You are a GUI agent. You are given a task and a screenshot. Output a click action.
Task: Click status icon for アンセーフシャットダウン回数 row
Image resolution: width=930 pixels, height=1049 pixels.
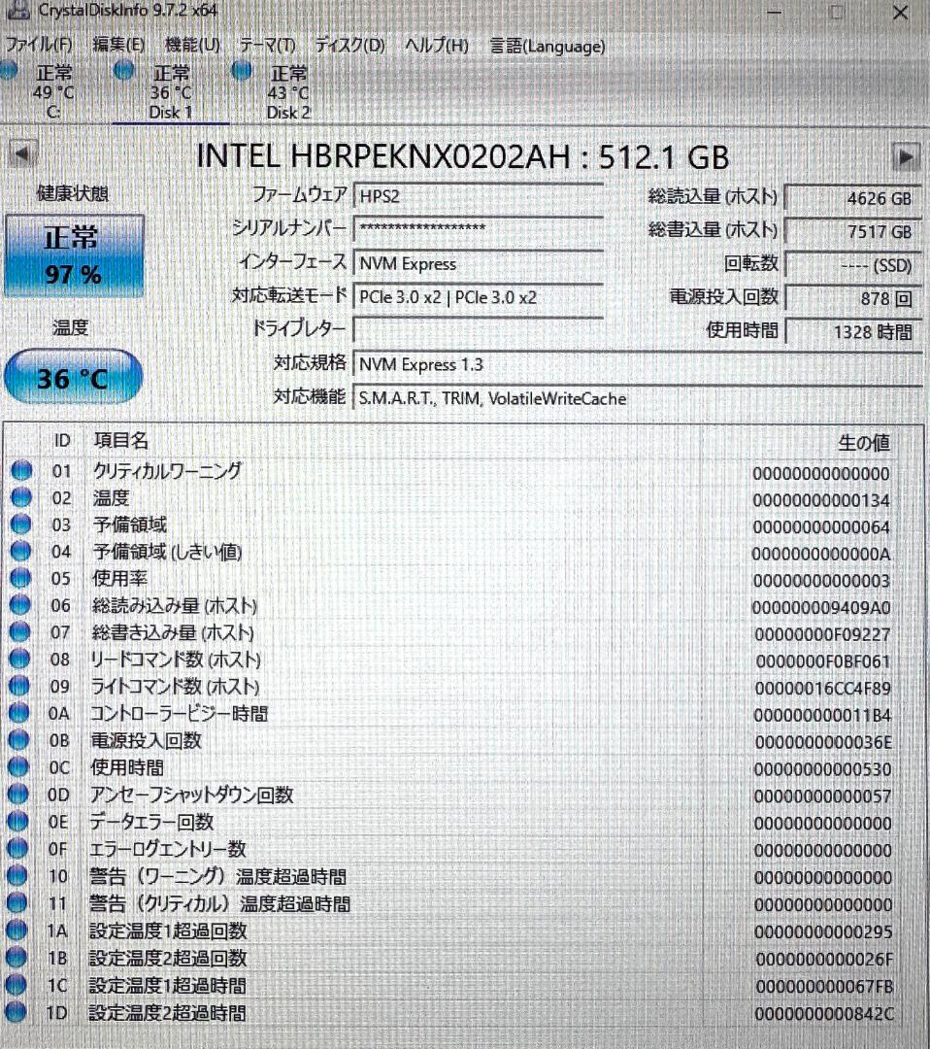pyautogui.click(x=18, y=795)
